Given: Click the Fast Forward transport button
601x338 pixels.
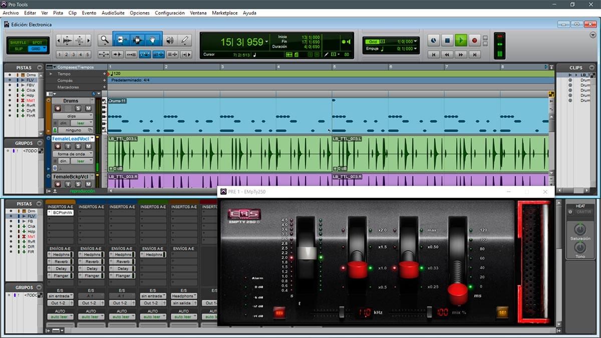Looking at the screenshot, I should [461, 55].
